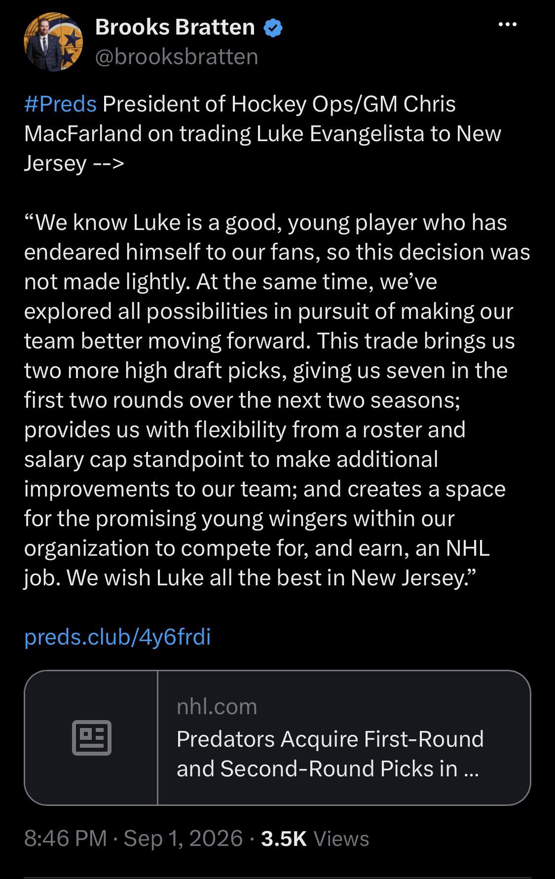Click the Sep 1, 2026 date
The image size is (555, 879).
point(183,838)
